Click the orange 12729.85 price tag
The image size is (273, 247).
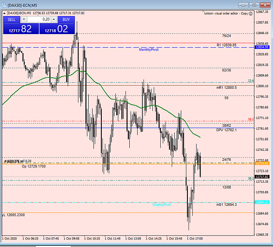(x=262, y=164)
